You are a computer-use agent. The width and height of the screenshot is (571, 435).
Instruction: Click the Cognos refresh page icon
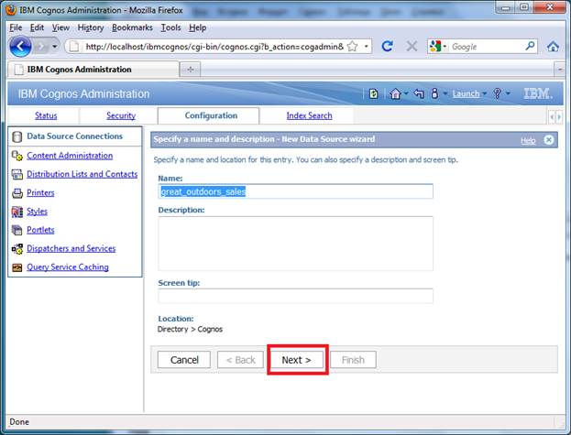(x=373, y=93)
